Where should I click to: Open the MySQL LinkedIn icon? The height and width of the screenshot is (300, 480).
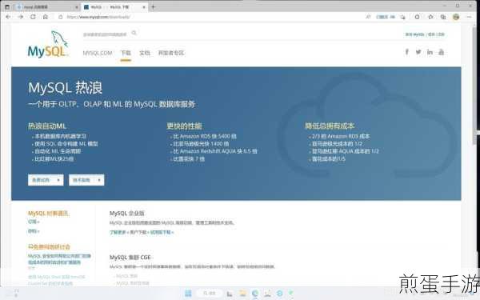pos(430,52)
